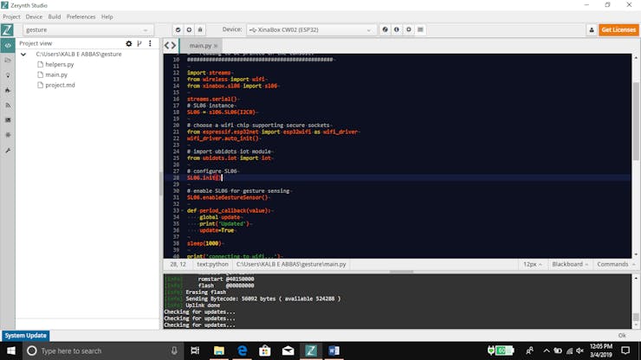Click the device list icon in toolbar
Viewport: 641px width, 360px height.
click(420, 29)
